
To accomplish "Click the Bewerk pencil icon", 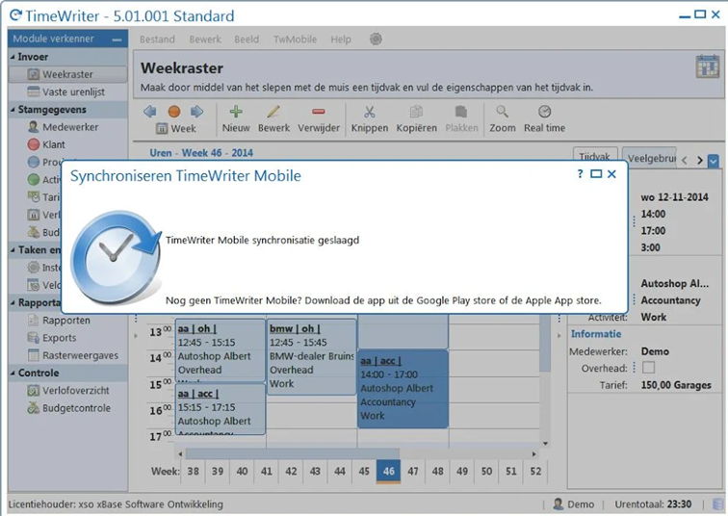I will click(x=273, y=112).
